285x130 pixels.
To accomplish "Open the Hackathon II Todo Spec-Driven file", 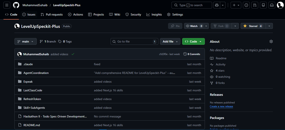I will pos(55,116).
